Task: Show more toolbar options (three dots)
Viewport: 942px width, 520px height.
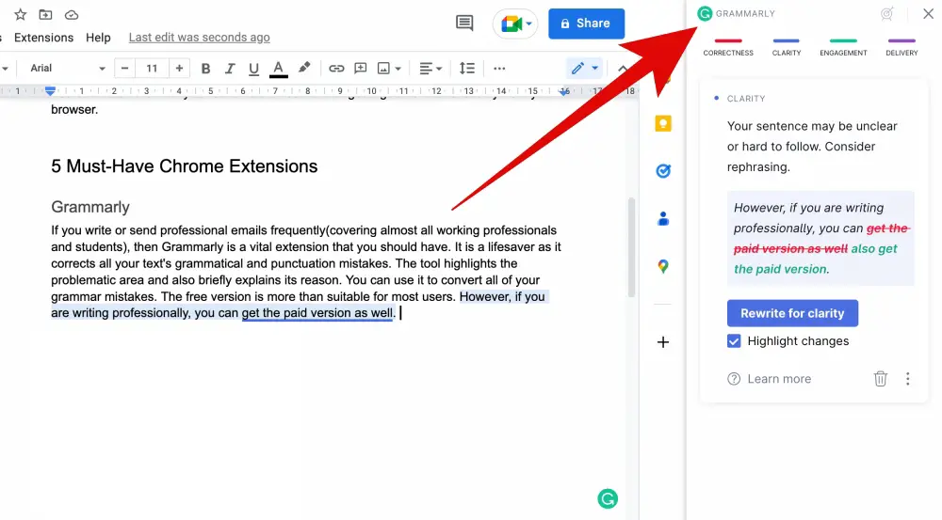Action: point(499,69)
